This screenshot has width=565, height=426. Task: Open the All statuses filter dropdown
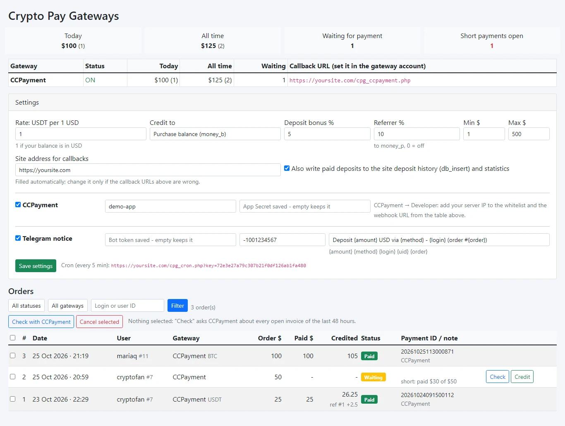tap(26, 306)
